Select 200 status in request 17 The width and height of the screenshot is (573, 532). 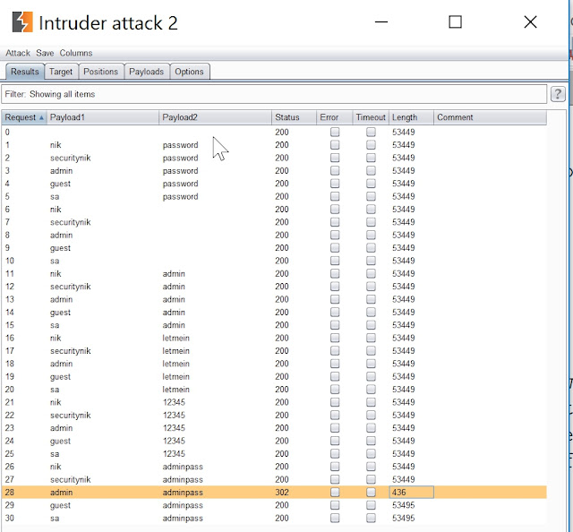point(282,351)
